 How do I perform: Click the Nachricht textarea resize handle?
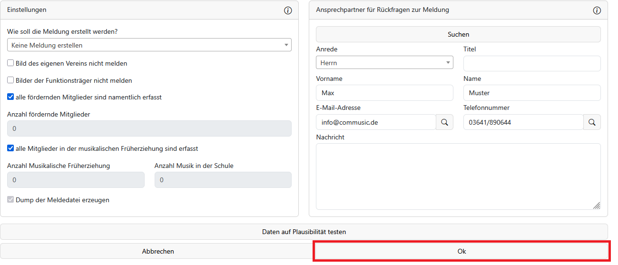[596, 206]
